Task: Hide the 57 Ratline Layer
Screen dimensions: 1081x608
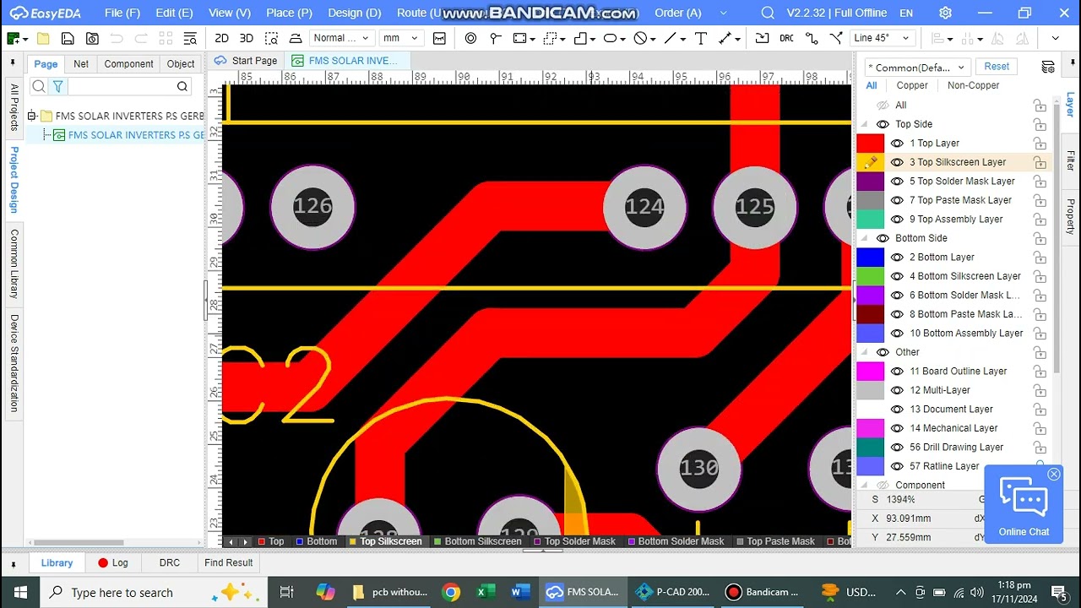Action: pos(897,466)
